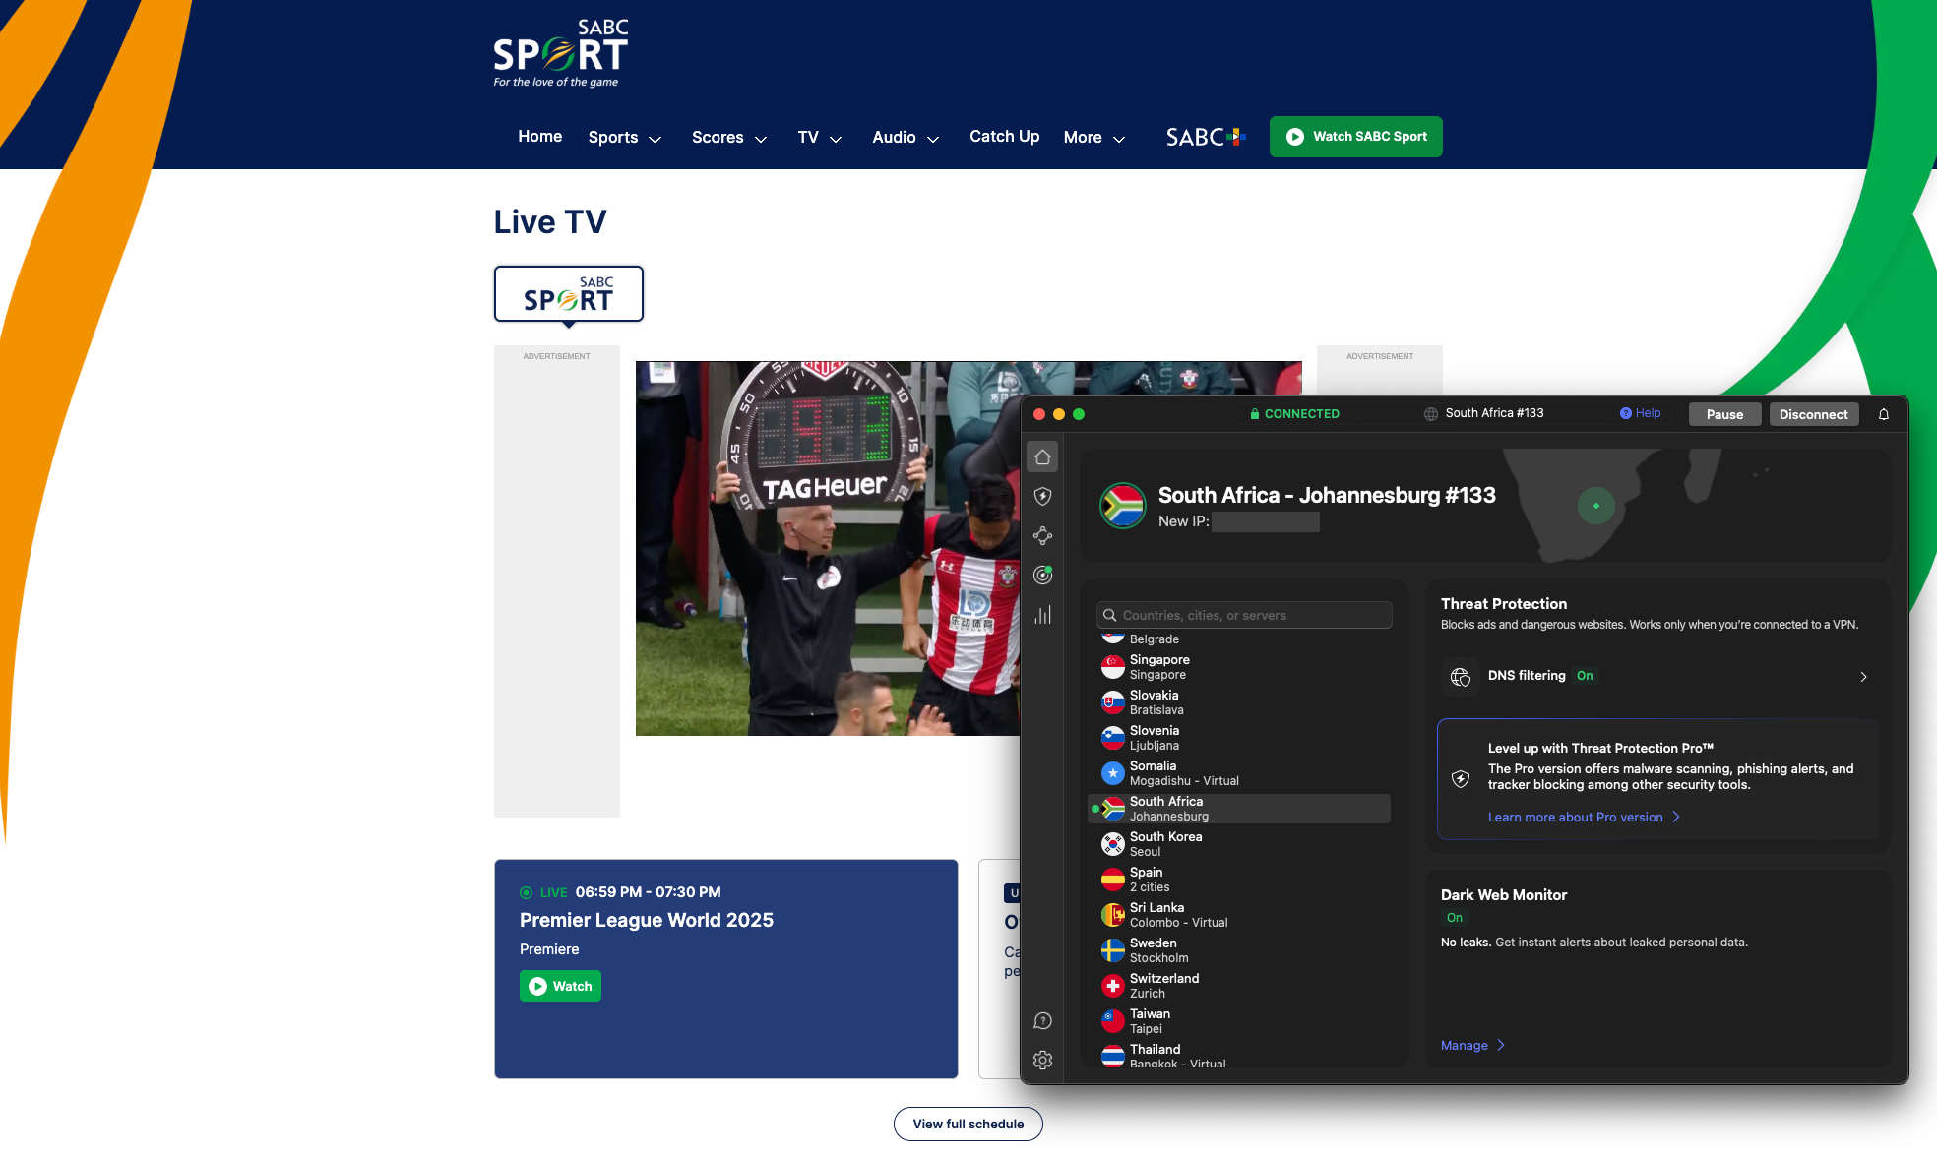The width and height of the screenshot is (1937, 1156).
Task: Click the notifications bell in VPN window
Action: click(x=1883, y=414)
